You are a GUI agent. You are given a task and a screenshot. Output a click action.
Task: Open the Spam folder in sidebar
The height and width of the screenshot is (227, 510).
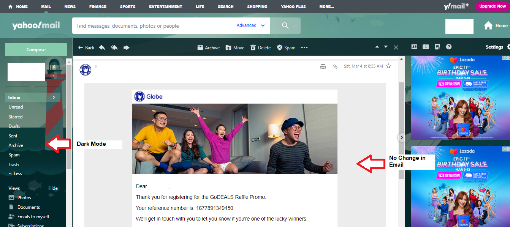point(14,155)
